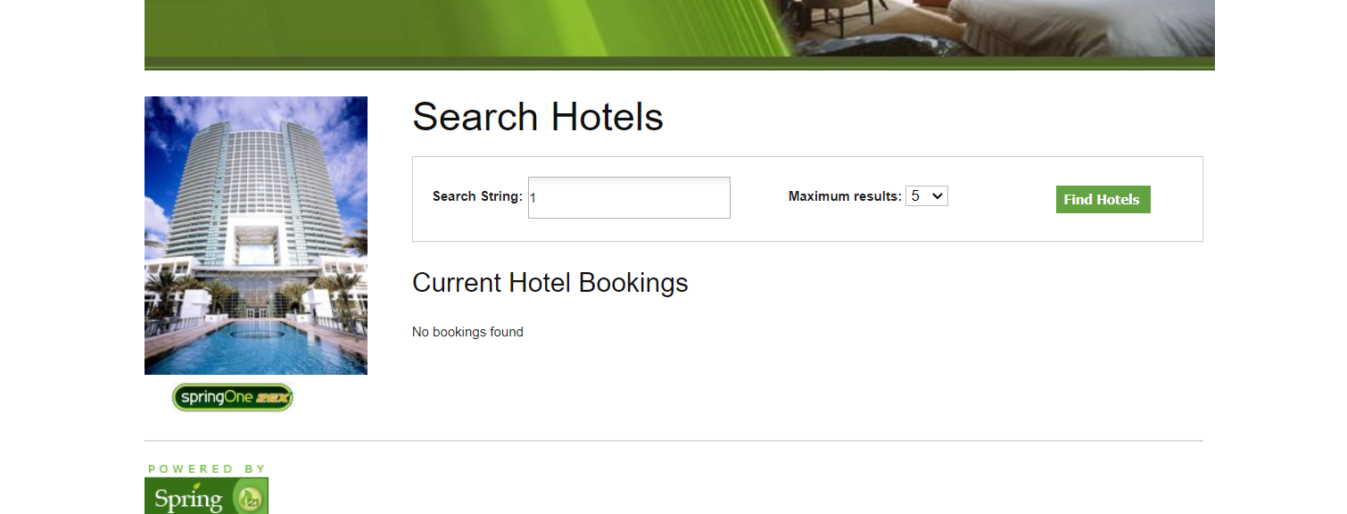Click the Search String label
Image resolution: width=1347 pixels, height=514 pixels.
(x=476, y=196)
